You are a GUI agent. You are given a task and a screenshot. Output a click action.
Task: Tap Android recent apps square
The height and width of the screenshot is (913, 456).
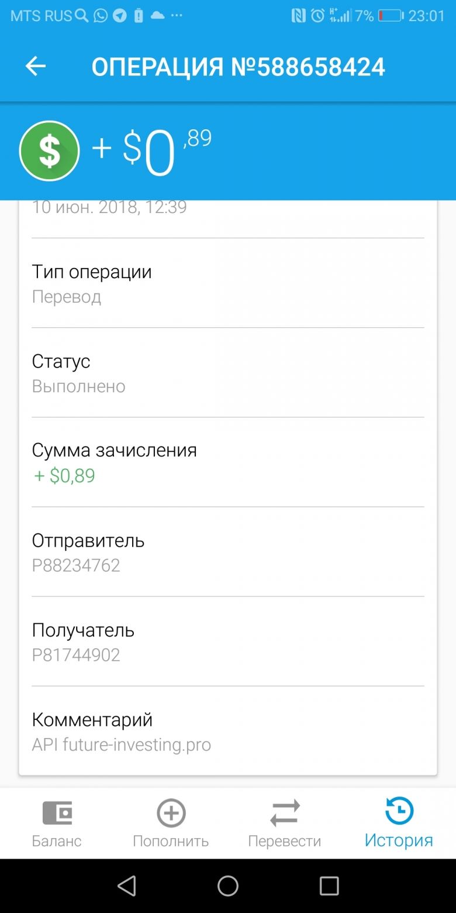(329, 886)
